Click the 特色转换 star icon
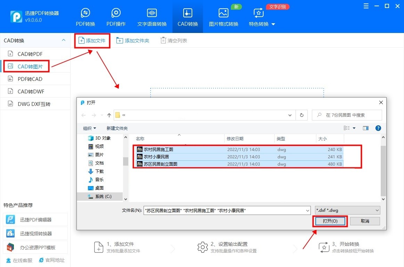The image size is (404, 267). pyautogui.click(x=258, y=13)
